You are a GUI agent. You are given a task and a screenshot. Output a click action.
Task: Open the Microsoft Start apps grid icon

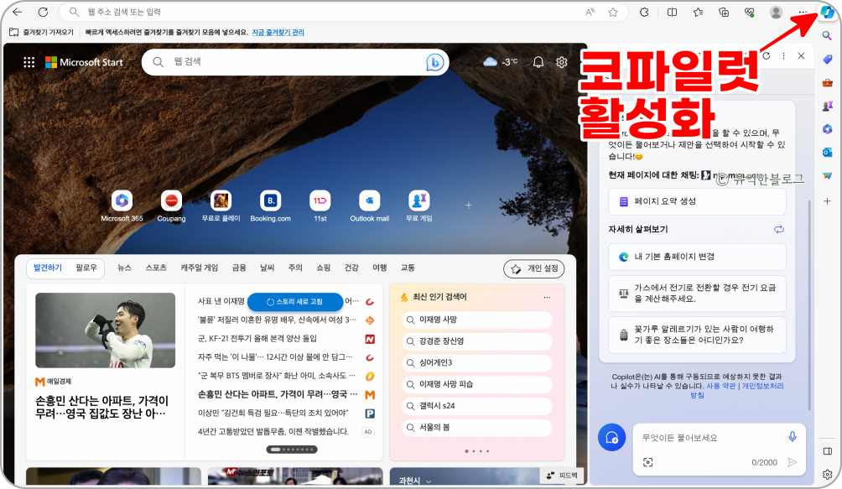29,62
